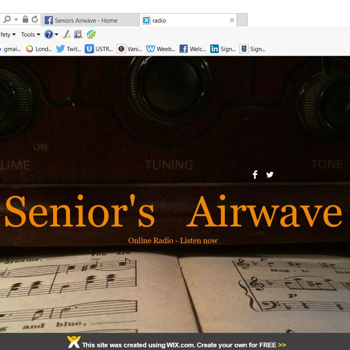350x350 pixels.
Task: Open the last Sign... bookmark with bank icon
Action: (x=252, y=49)
